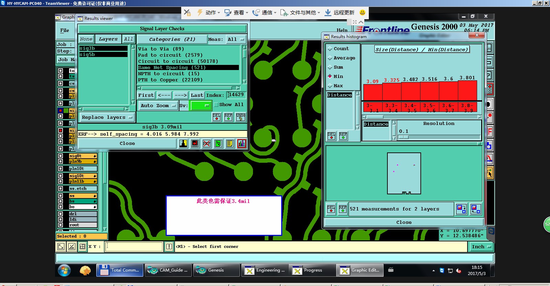Open green Sv dropdown
This screenshot has width=550, height=286.
(x=201, y=105)
